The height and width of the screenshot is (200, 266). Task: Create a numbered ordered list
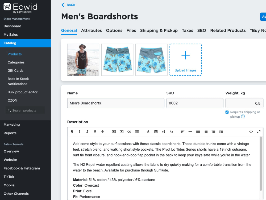tap(206, 132)
